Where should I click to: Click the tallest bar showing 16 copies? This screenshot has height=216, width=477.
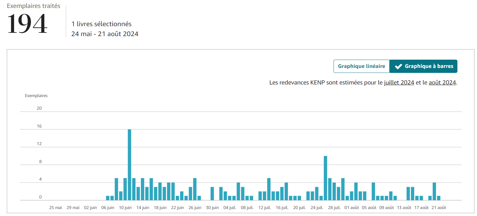pos(129,165)
